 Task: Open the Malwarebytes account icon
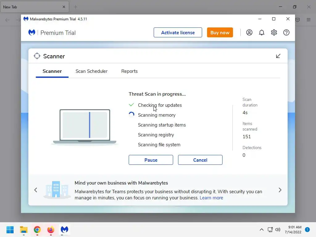pyautogui.click(x=249, y=32)
